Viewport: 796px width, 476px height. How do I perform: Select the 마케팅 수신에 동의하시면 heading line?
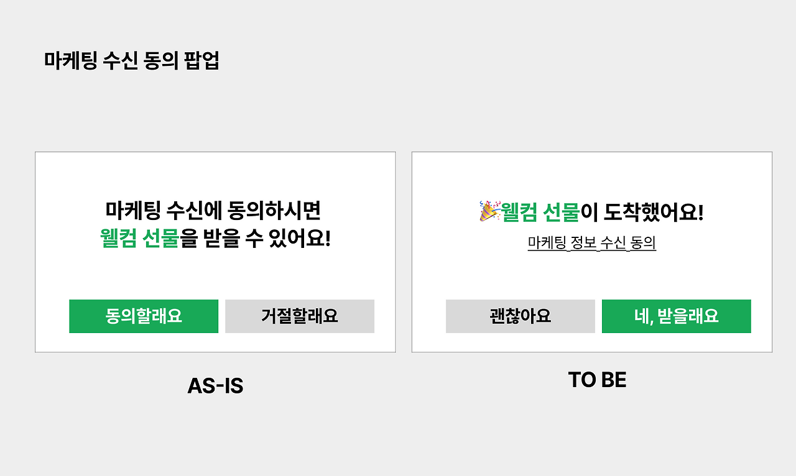(x=213, y=211)
